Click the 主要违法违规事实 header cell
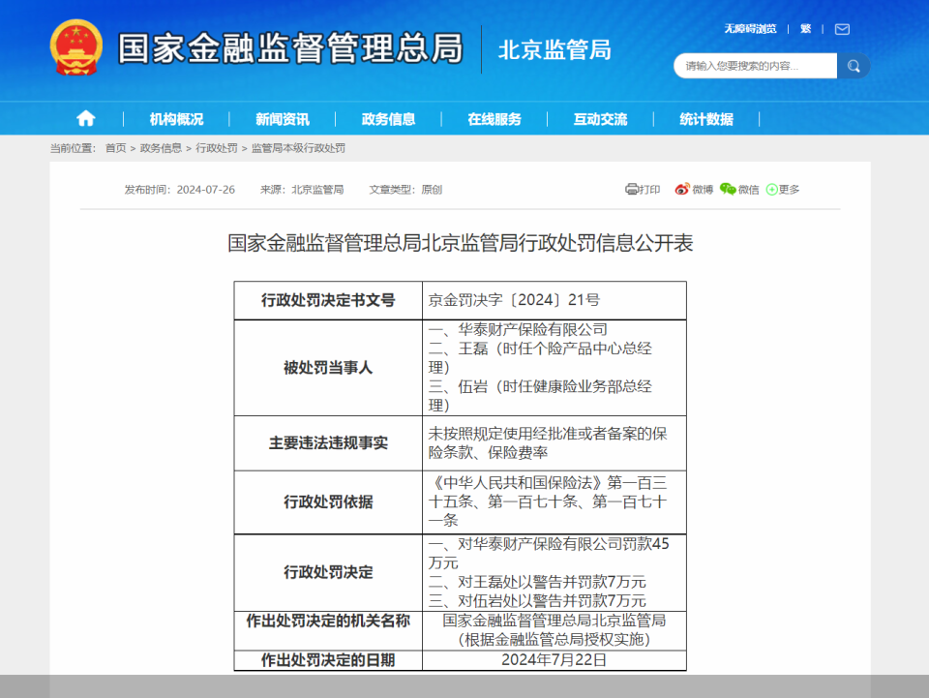929x698 pixels. coord(328,443)
